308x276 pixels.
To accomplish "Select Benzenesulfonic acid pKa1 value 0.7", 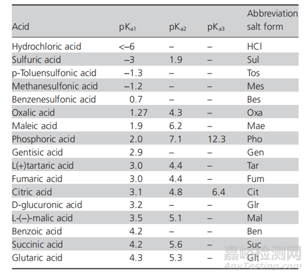I will click(x=136, y=99).
